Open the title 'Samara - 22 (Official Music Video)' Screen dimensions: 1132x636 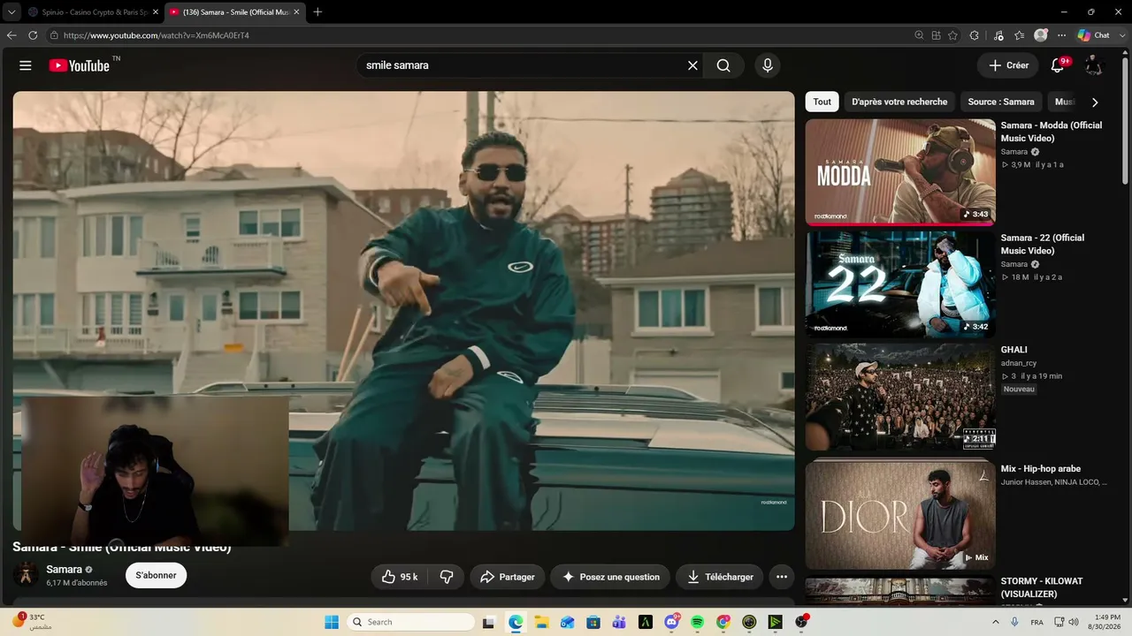point(1043,244)
